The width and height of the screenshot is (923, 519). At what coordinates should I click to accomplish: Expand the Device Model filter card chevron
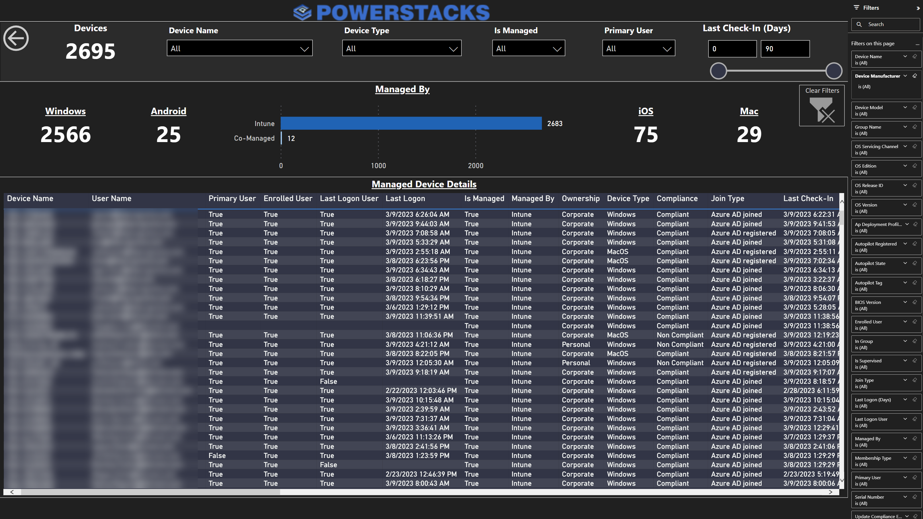pyautogui.click(x=905, y=107)
